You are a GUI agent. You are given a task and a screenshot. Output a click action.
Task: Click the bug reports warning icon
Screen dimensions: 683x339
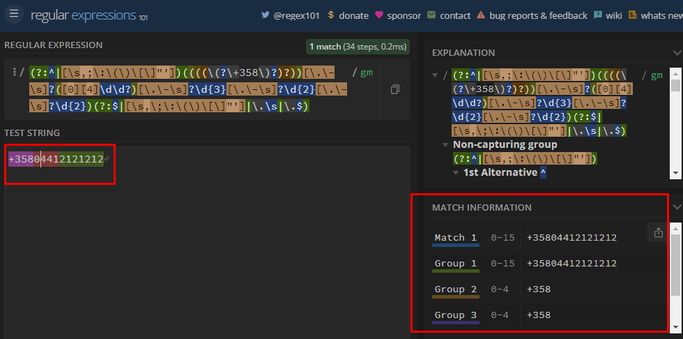pos(480,15)
